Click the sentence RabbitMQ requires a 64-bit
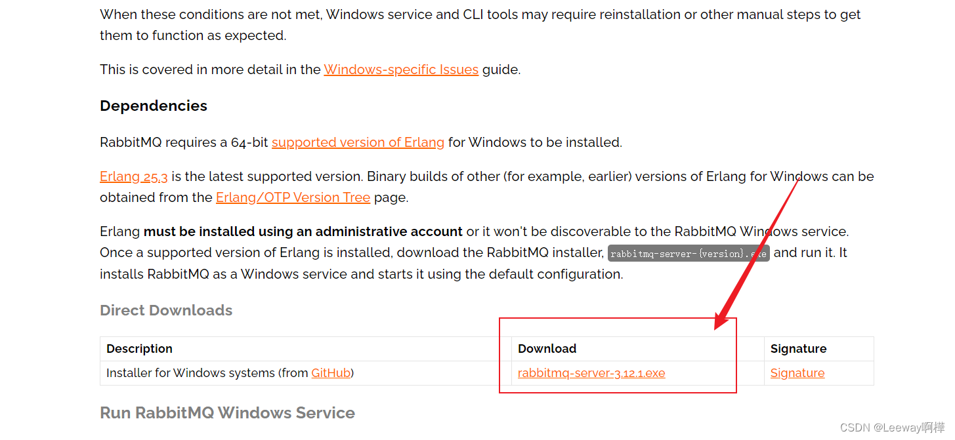 (361, 142)
